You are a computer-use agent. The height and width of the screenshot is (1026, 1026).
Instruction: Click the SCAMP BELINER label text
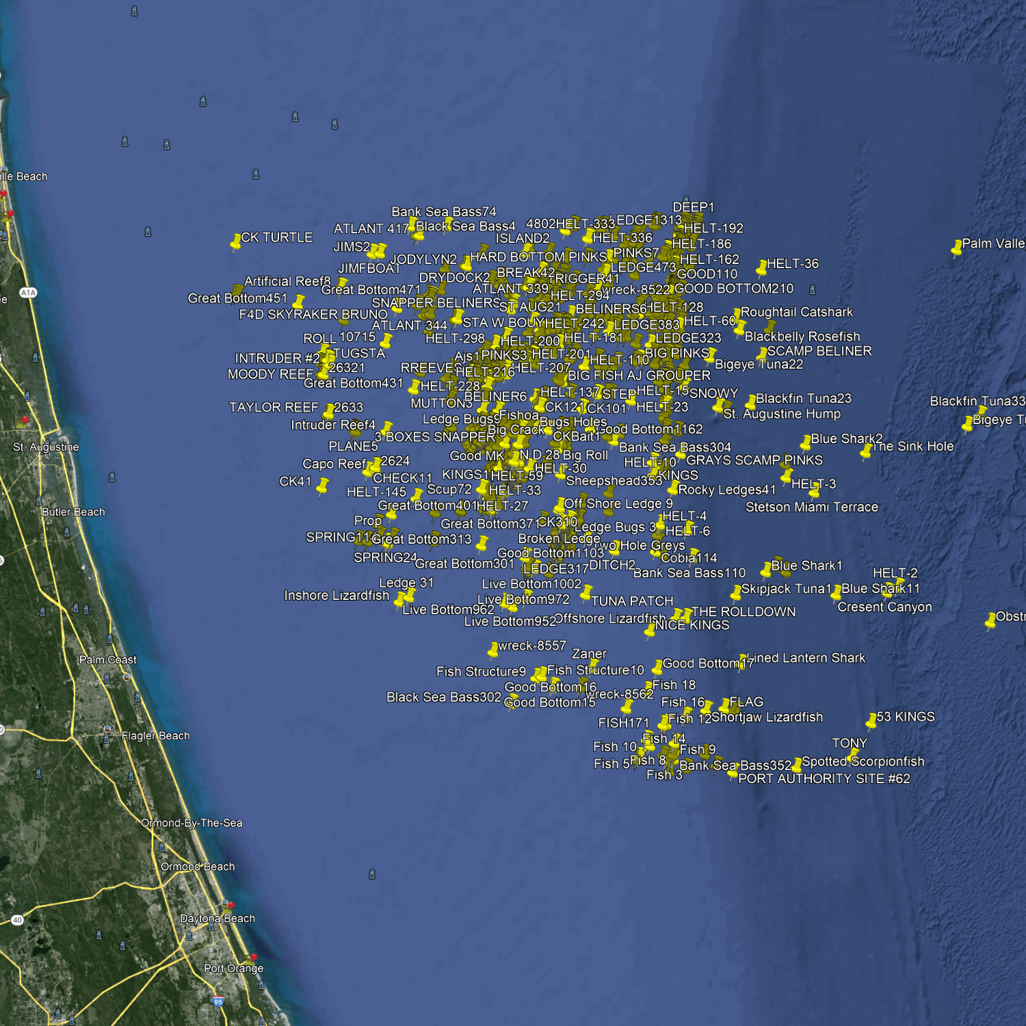(819, 352)
